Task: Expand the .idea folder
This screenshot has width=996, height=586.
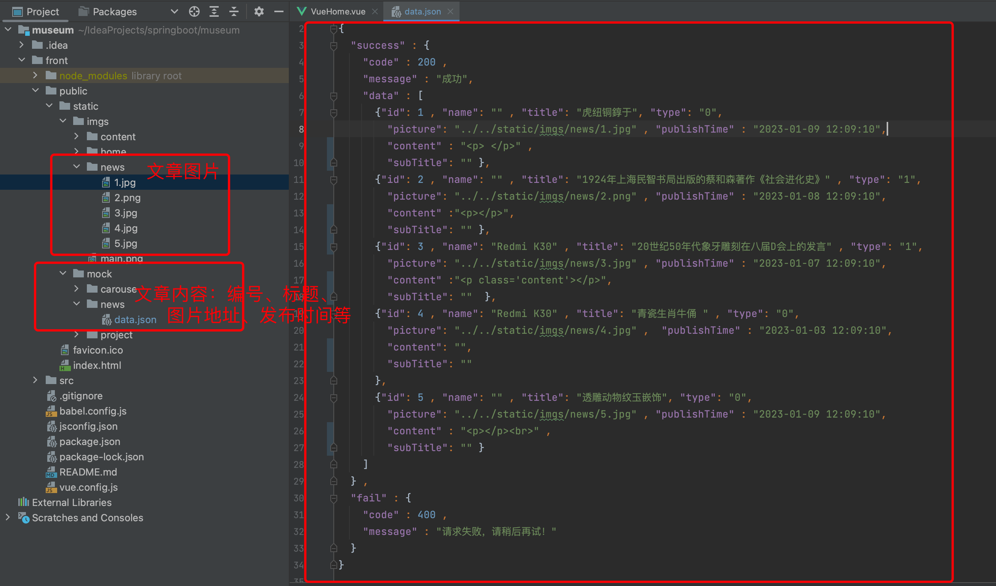Action: pyautogui.click(x=22, y=45)
